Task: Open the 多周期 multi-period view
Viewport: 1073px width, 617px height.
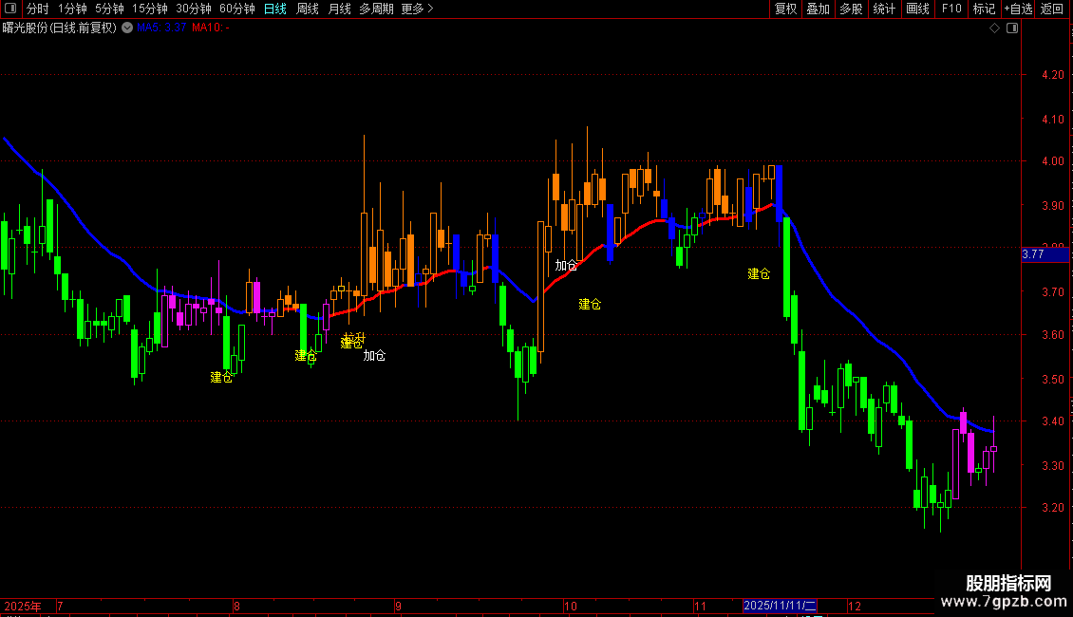Action: (x=376, y=9)
